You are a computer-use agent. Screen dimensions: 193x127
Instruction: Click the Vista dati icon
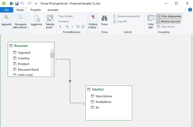point(151,18)
